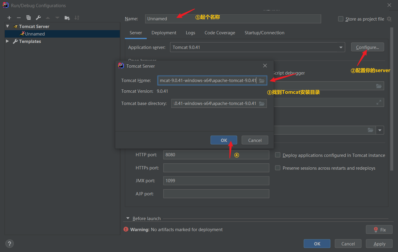Switch to the Server tab

click(x=136, y=33)
